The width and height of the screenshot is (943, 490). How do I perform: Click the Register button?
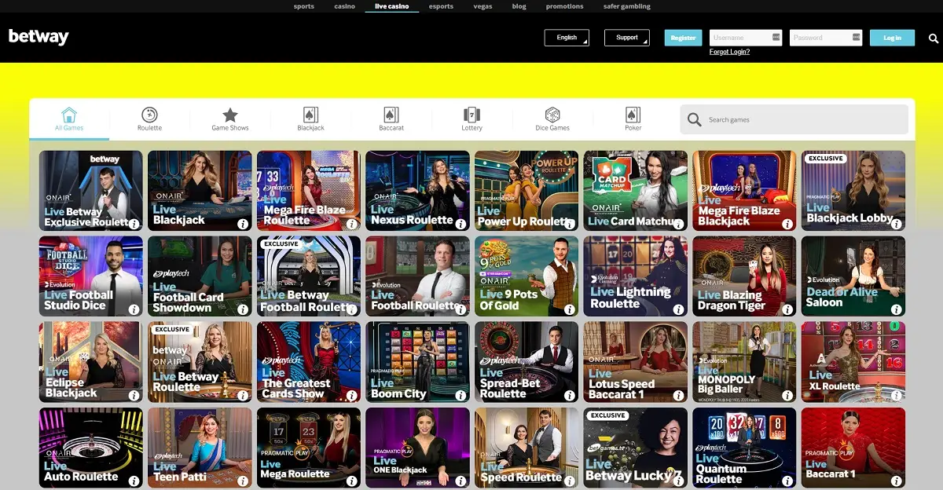click(x=683, y=38)
